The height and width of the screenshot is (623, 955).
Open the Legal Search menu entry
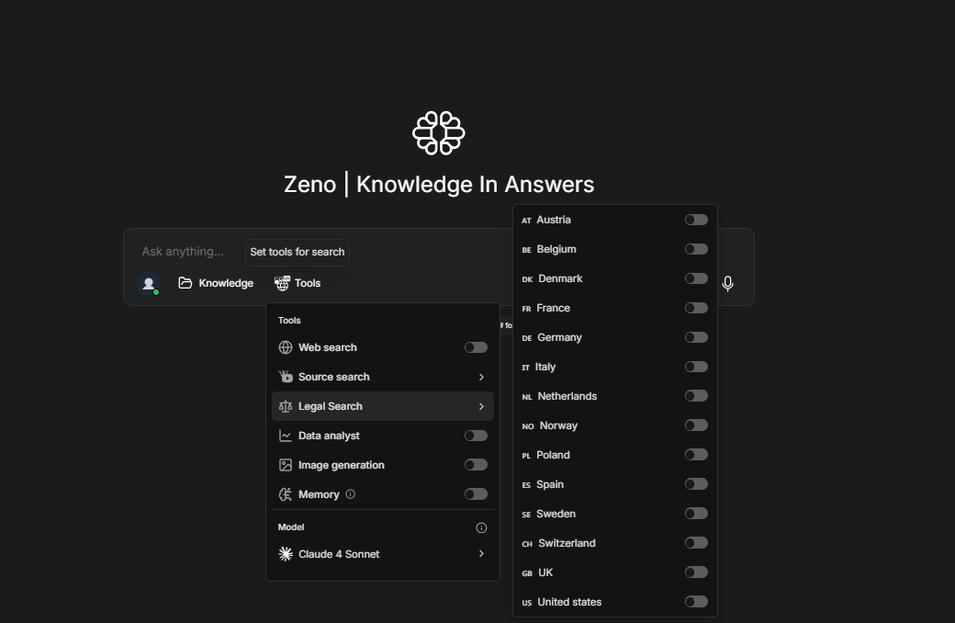(383, 406)
